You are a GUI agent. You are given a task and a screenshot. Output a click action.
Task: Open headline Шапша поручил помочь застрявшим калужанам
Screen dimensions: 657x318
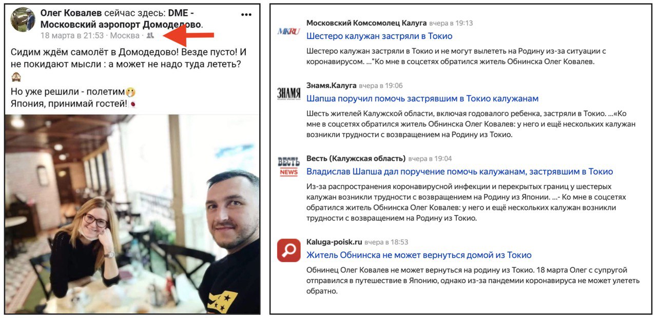pos(422,98)
